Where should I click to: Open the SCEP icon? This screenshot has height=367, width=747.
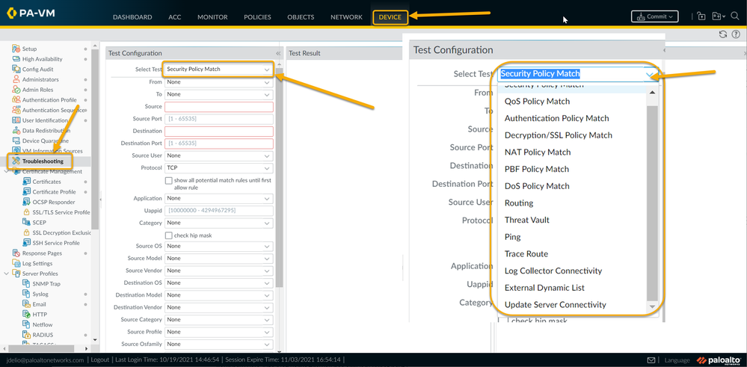click(27, 222)
